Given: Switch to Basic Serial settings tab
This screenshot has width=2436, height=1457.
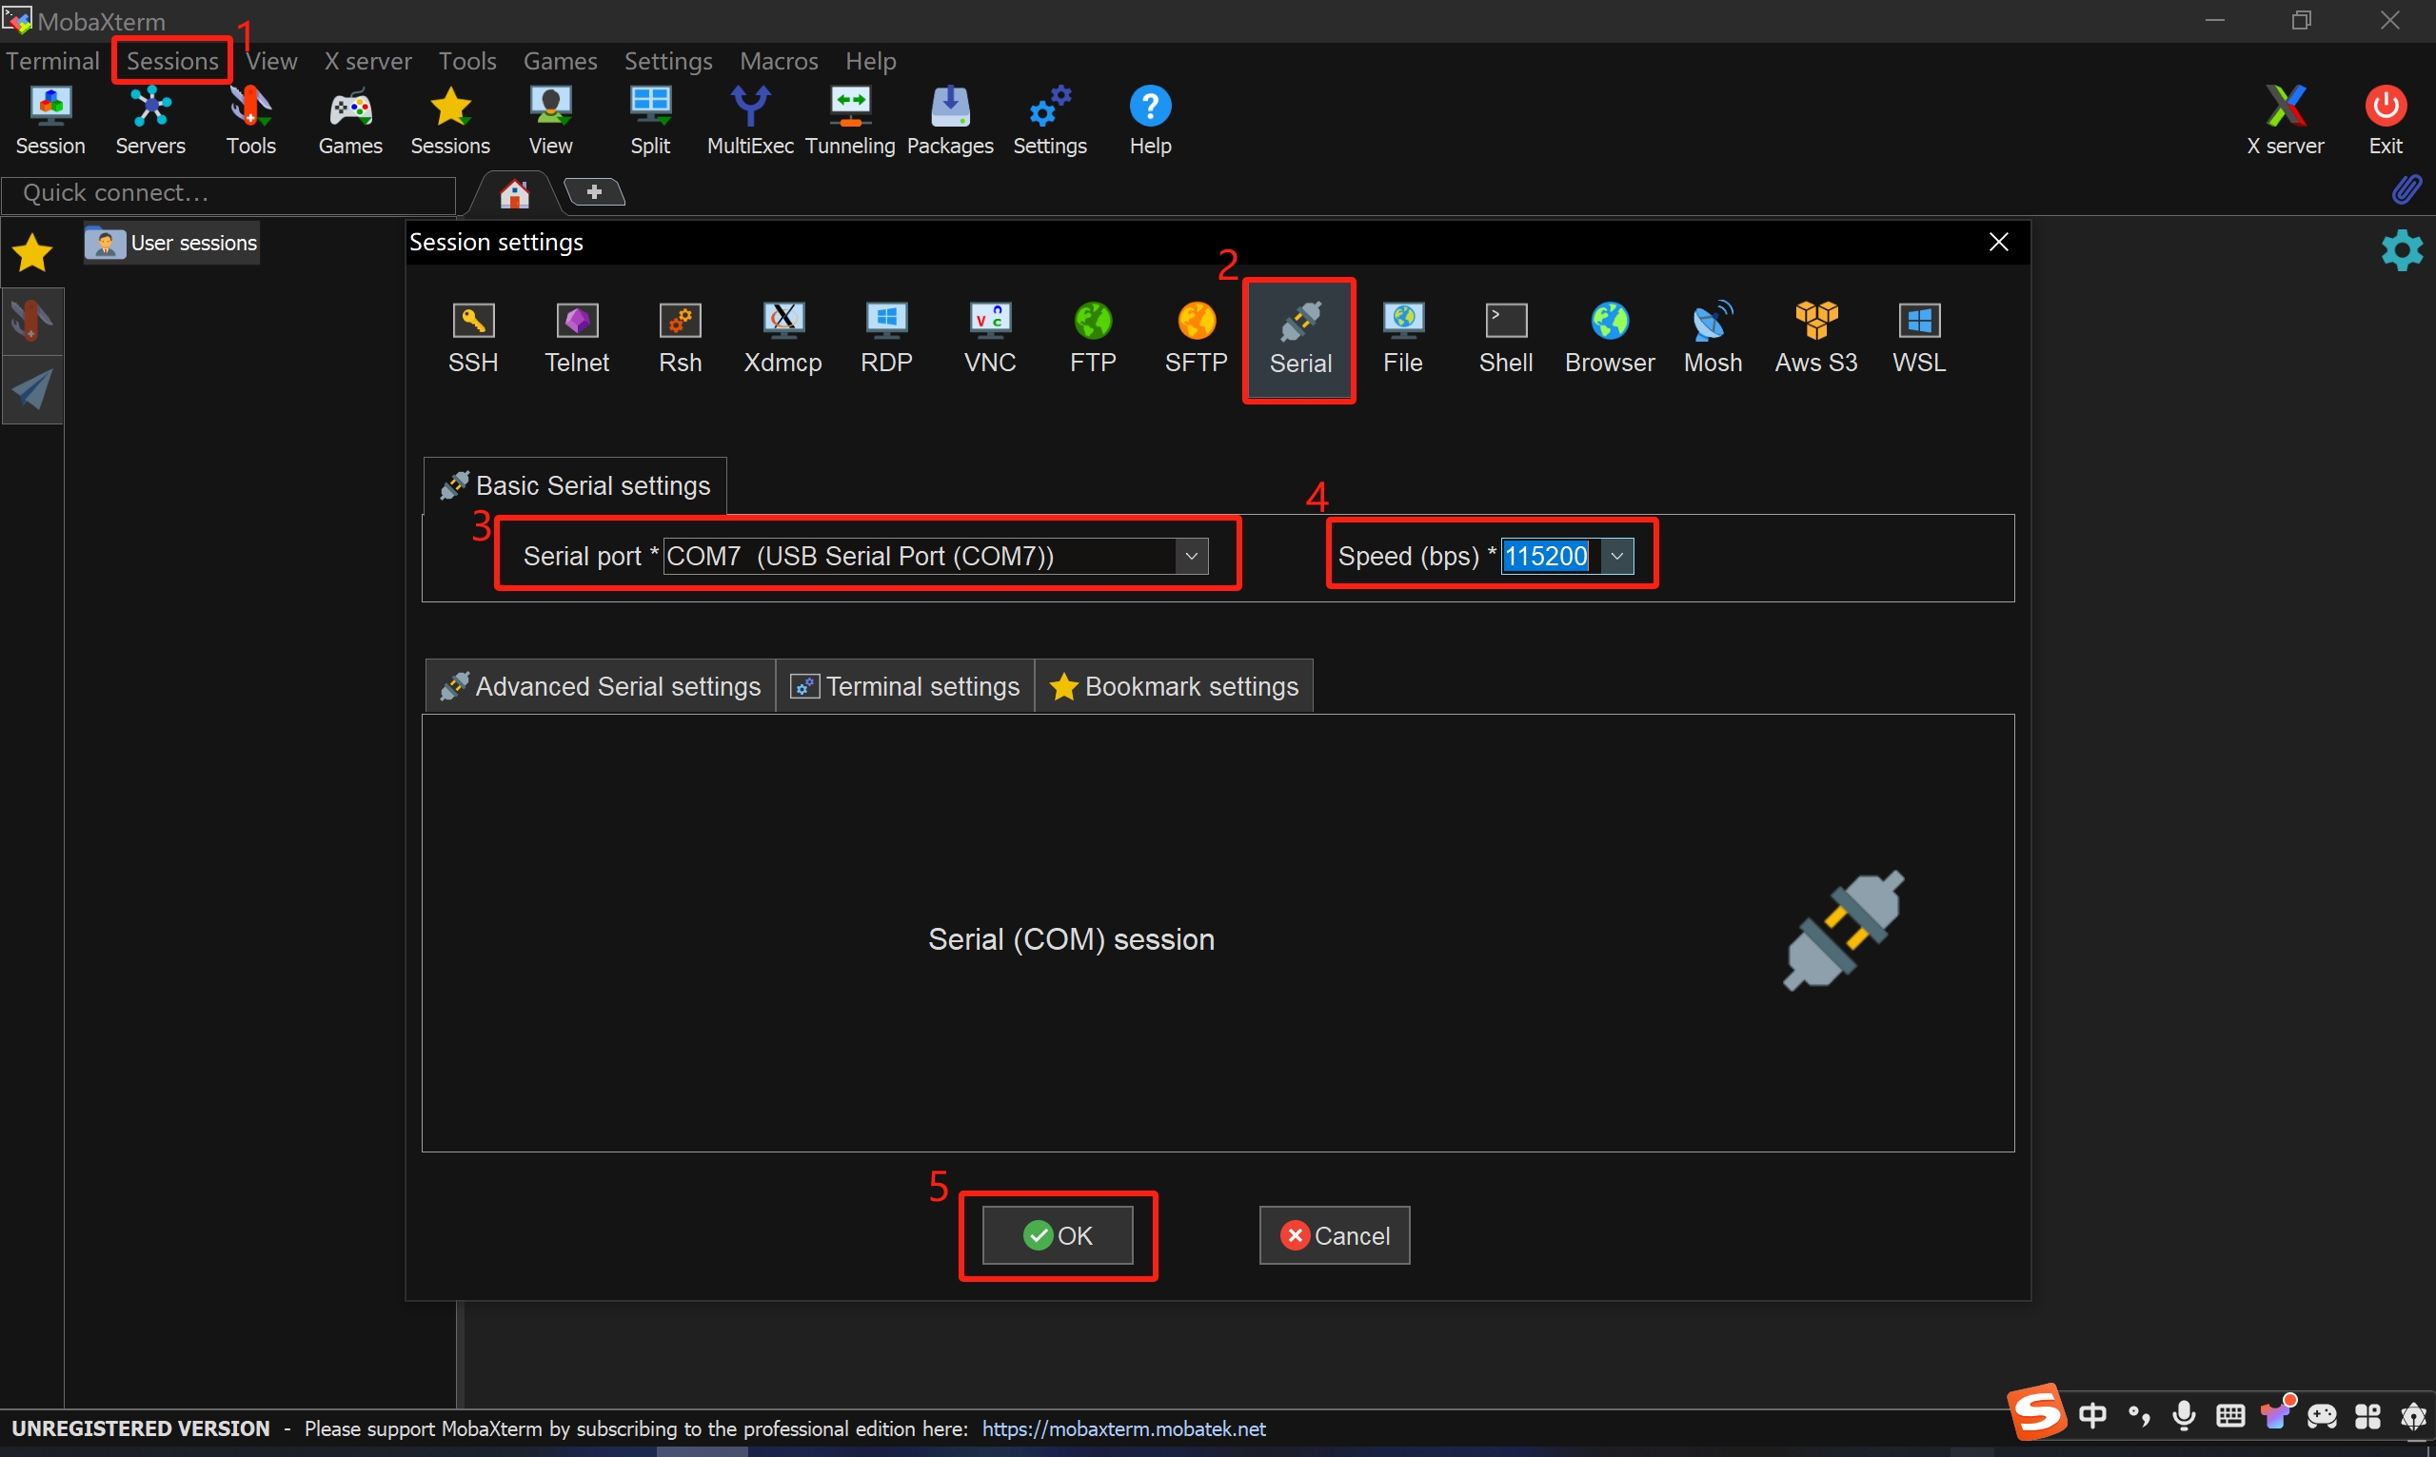Looking at the screenshot, I should click(x=575, y=485).
